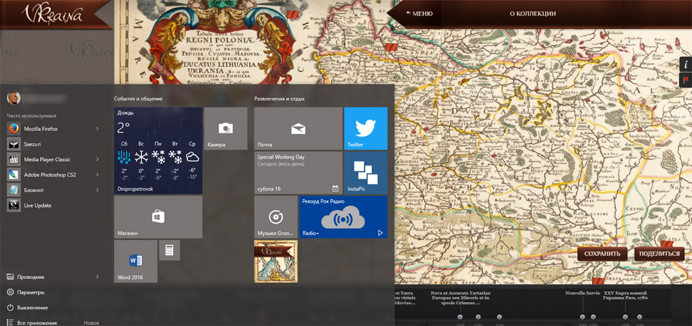Open the О КОЛЛЕКЦИИ section
The height and width of the screenshot is (326, 692).
(533, 14)
